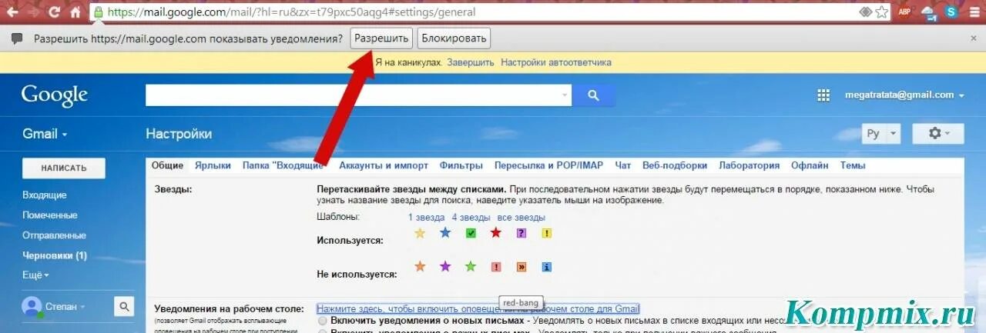Click the blue search magnifier button
Screen dimensions: 986x333
pyautogui.click(x=593, y=95)
